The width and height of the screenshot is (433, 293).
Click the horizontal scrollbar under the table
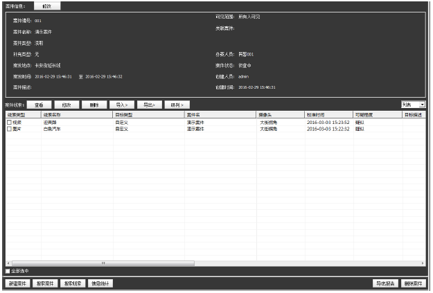(104, 263)
